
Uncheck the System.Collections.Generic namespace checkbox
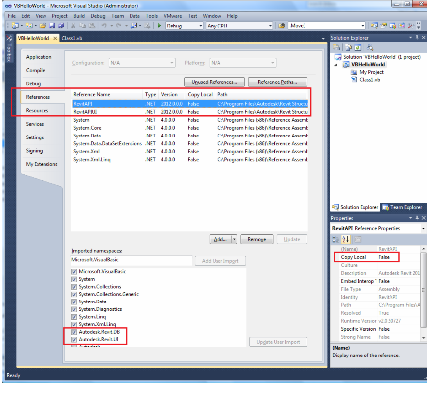tap(74, 294)
